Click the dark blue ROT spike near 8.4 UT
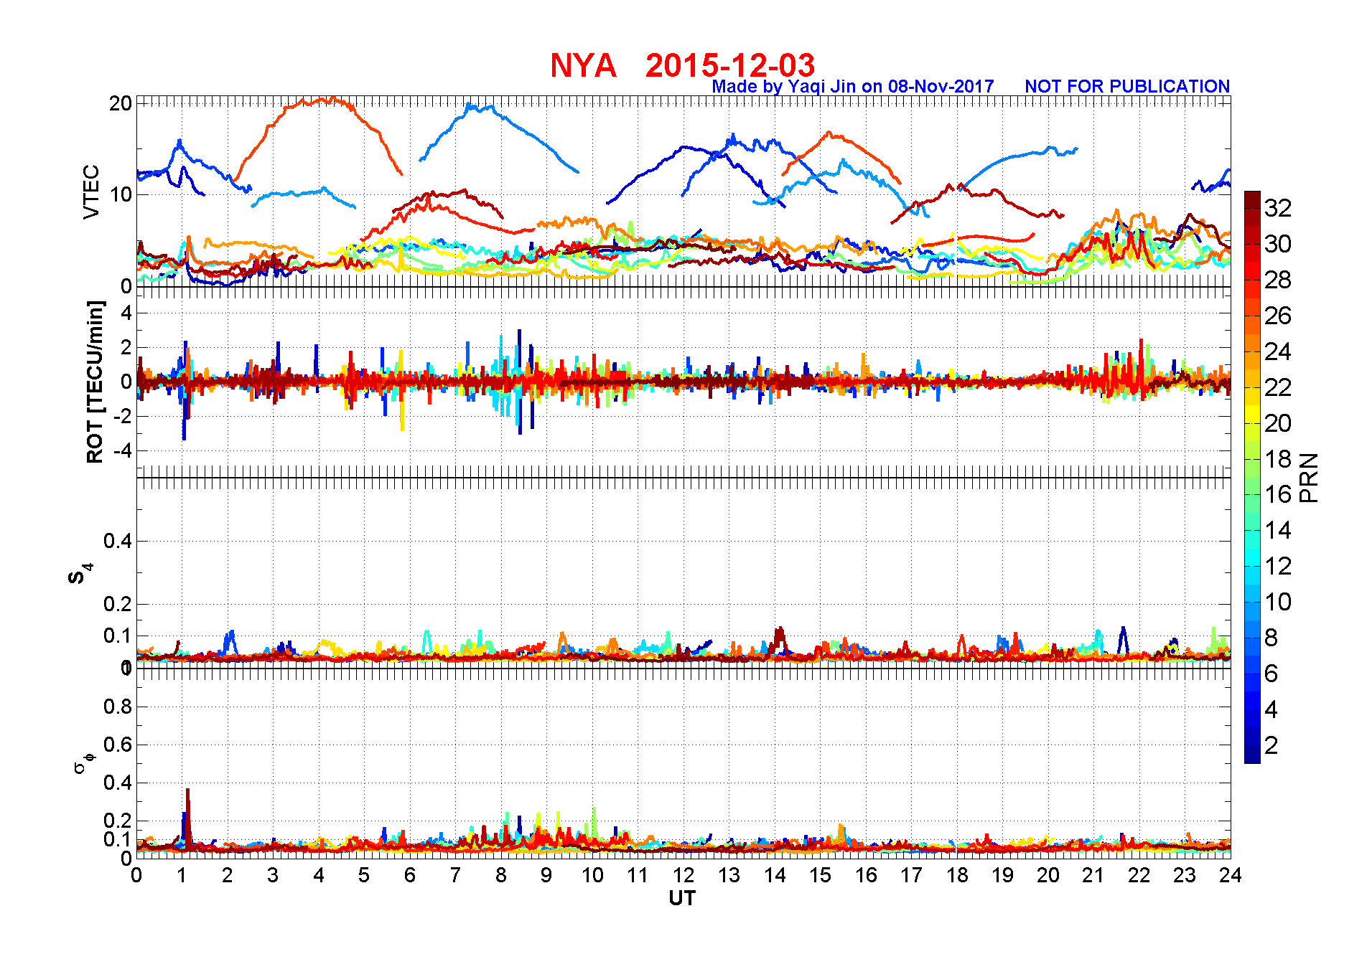Viewport: 1367px width, 954px height. 519,380
